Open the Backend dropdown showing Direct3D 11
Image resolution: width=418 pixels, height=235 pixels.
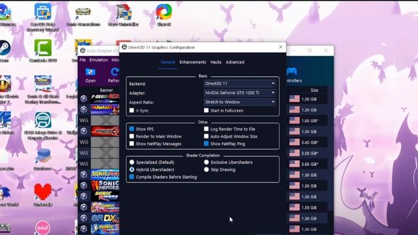click(x=240, y=84)
